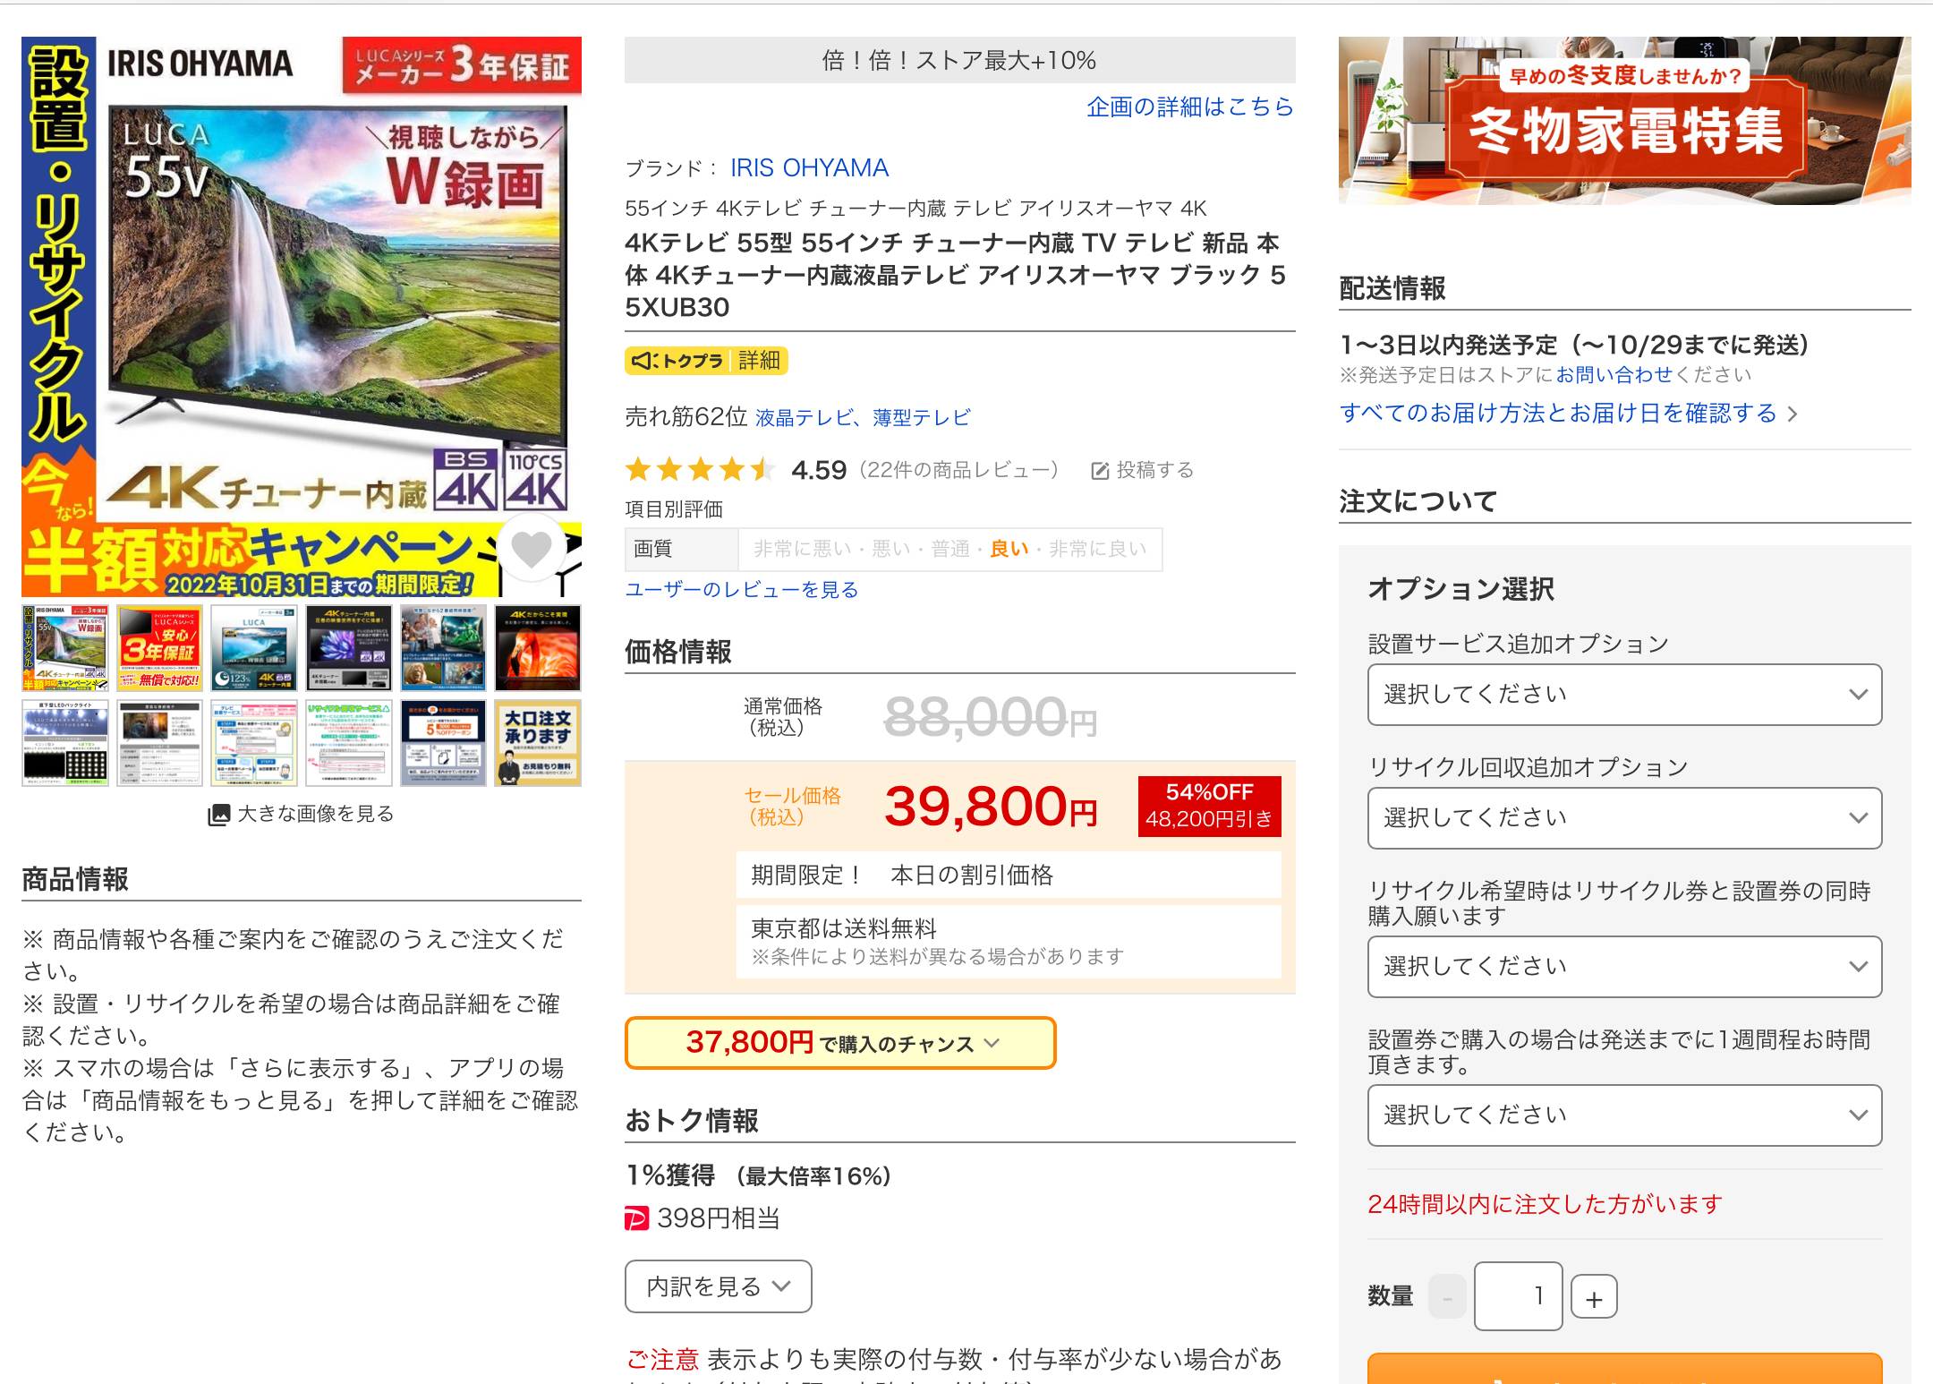The height and width of the screenshot is (1384, 1933).
Task: Click the 企画の詳細はこちら link
Action: pos(1189,107)
